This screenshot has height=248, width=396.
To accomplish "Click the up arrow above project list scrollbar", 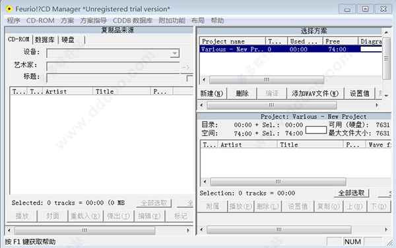I will pos(386,32).
